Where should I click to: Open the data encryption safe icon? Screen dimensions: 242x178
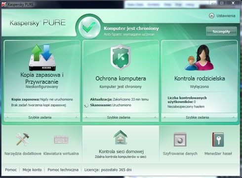pos(180,140)
